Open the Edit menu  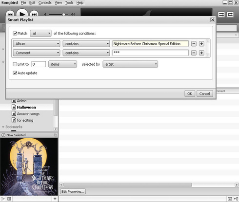[32, 3]
